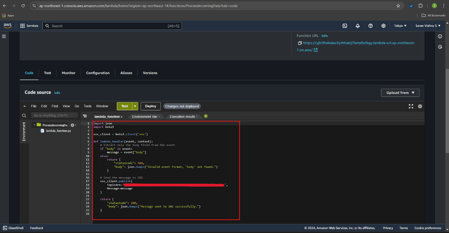
Task: Open editor preferences gear icon
Action: pos(420,106)
